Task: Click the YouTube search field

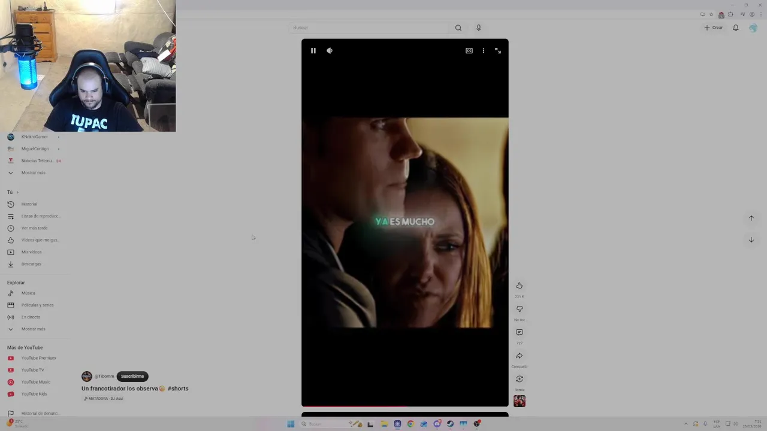Action: (x=369, y=28)
